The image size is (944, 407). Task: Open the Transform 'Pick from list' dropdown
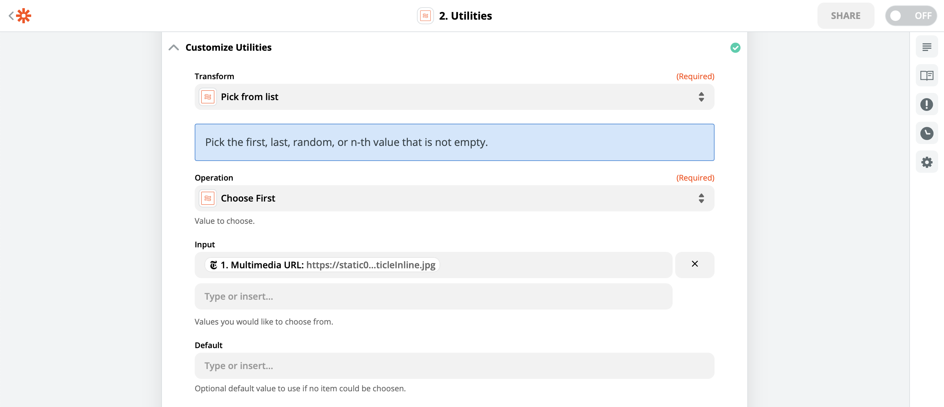454,97
